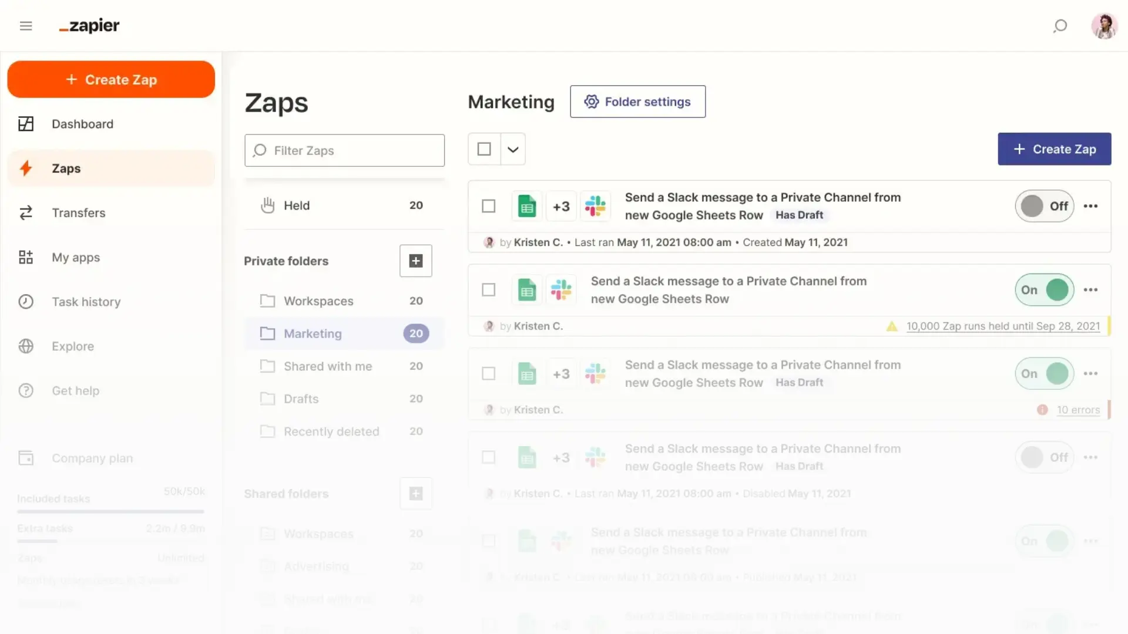The image size is (1128, 634).
Task: Open Task history in the sidebar
Action: (x=111, y=302)
